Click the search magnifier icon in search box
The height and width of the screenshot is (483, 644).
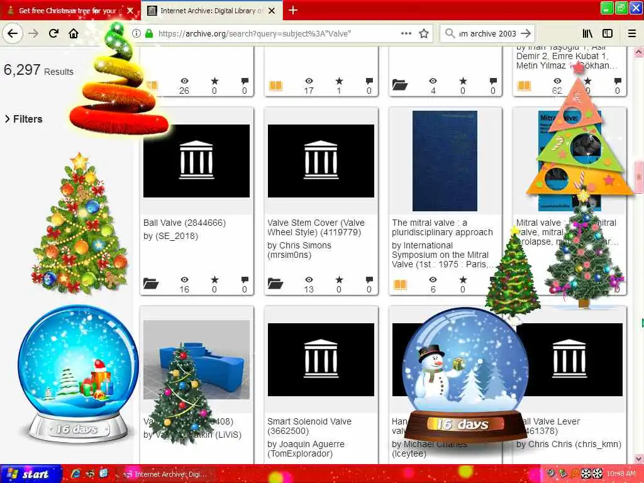[450, 33]
